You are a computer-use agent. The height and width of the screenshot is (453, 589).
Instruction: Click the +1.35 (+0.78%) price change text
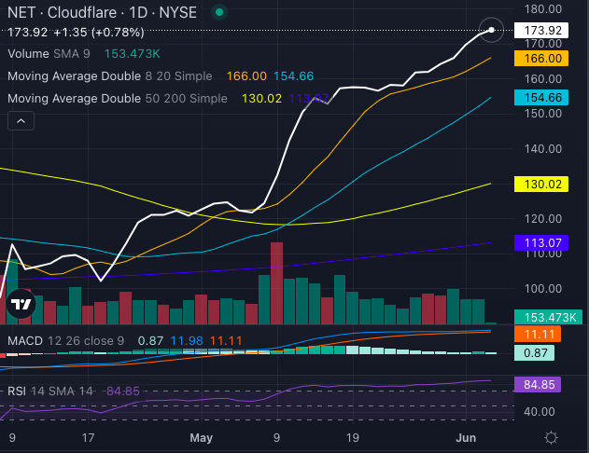(99, 33)
